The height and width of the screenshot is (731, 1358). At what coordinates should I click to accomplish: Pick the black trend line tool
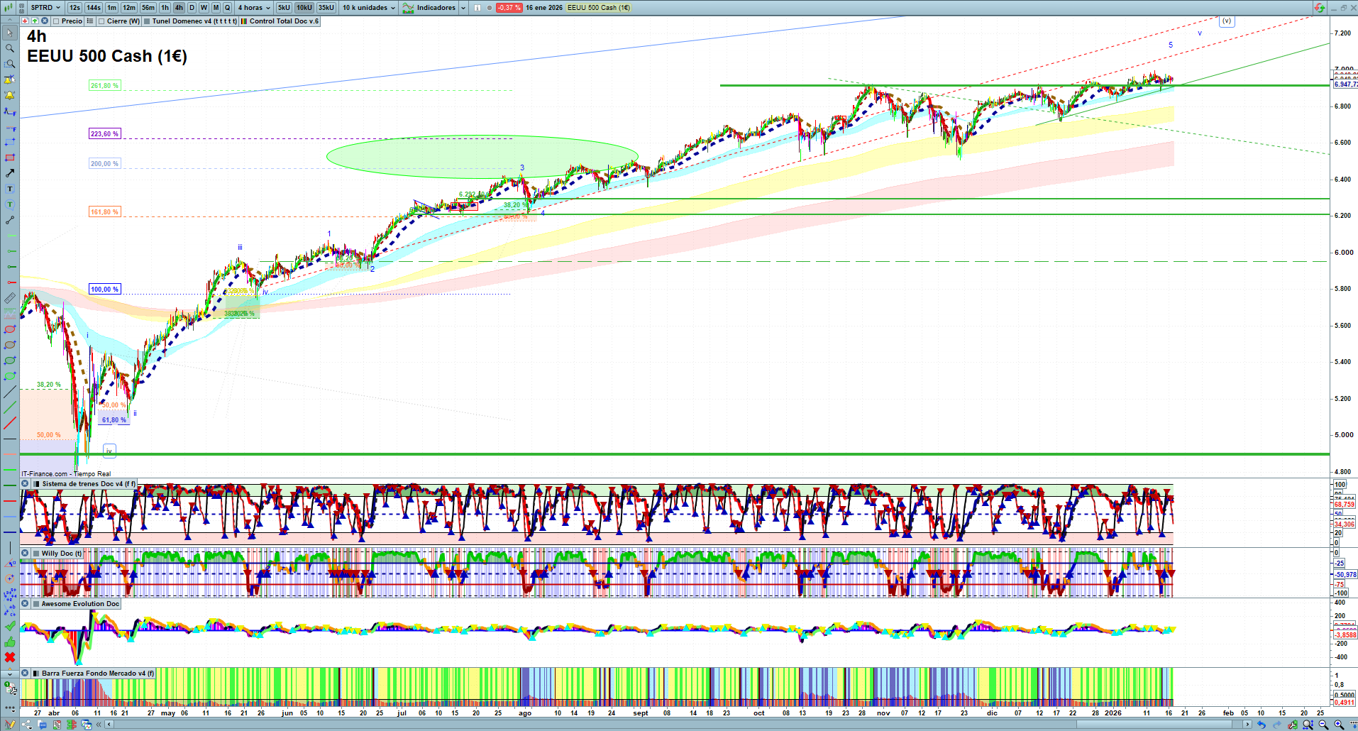coord(10,392)
